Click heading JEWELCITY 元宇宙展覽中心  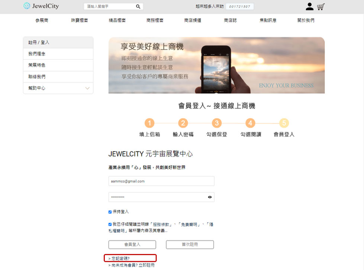pos(151,154)
